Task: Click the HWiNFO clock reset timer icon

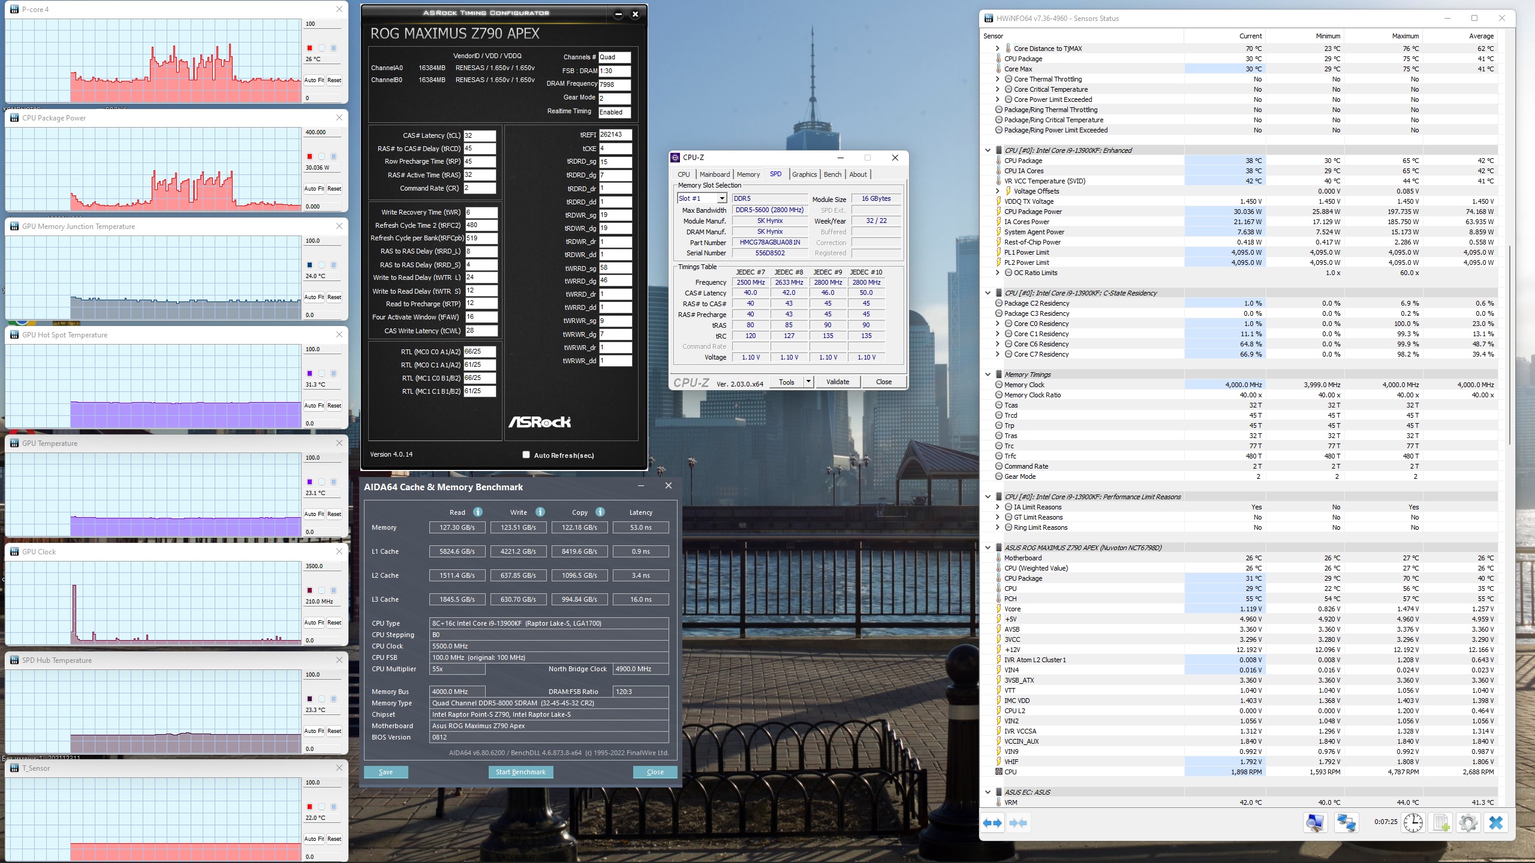Action: point(1413,823)
